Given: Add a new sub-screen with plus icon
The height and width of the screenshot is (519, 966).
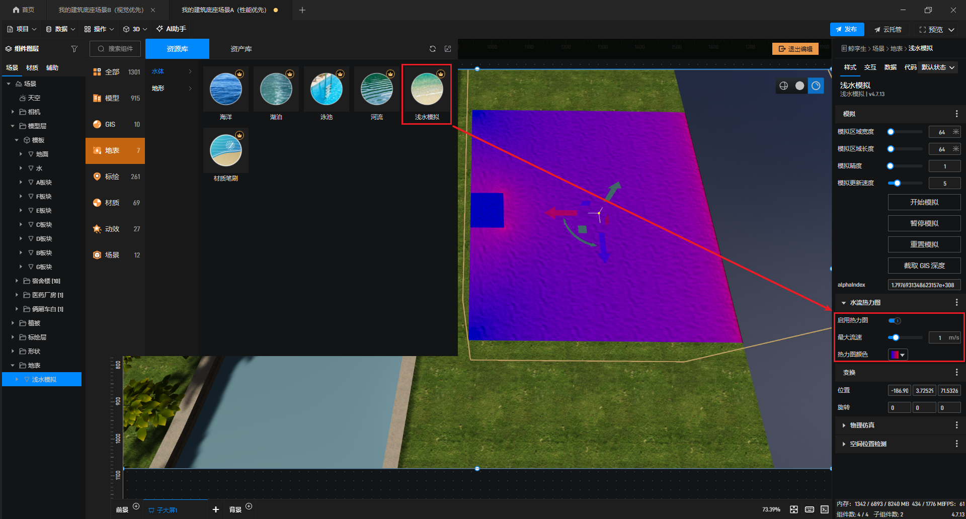Looking at the screenshot, I should (x=216, y=509).
